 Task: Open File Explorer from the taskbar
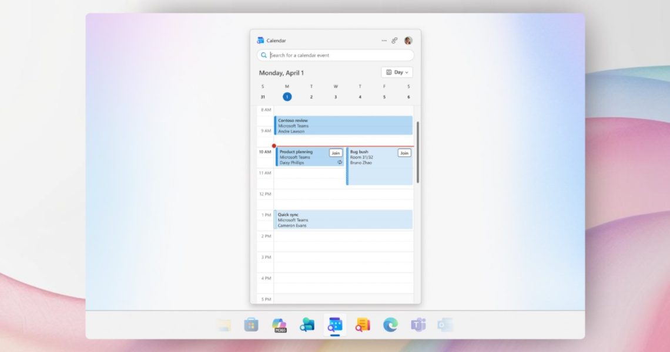click(x=223, y=325)
